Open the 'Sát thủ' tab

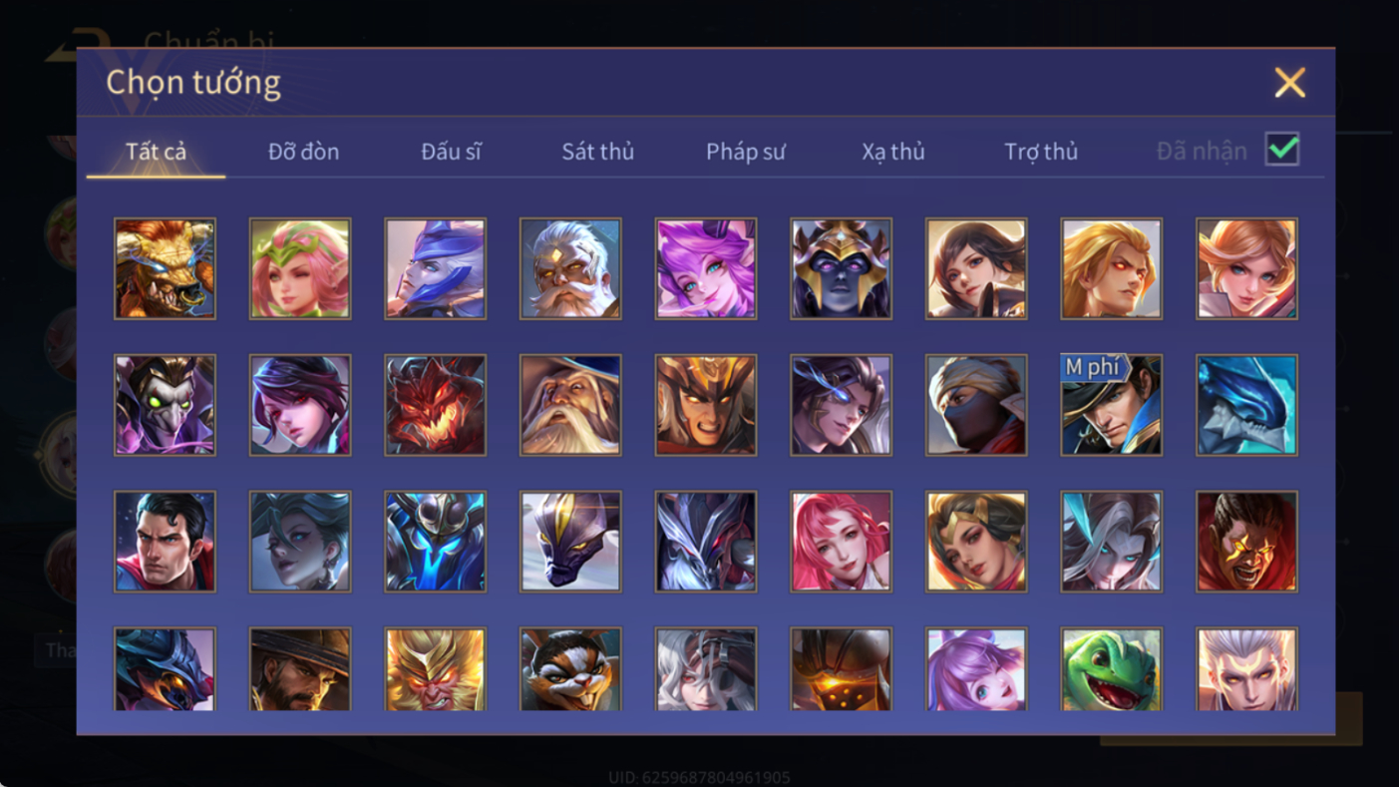pyautogui.click(x=597, y=152)
